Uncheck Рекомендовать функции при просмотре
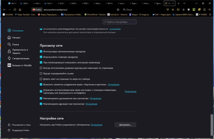The width and height of the screenshot is (214, 139). click(x=41, y=104)
